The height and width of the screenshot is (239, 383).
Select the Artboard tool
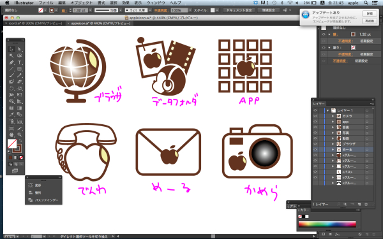coord(11,128)
